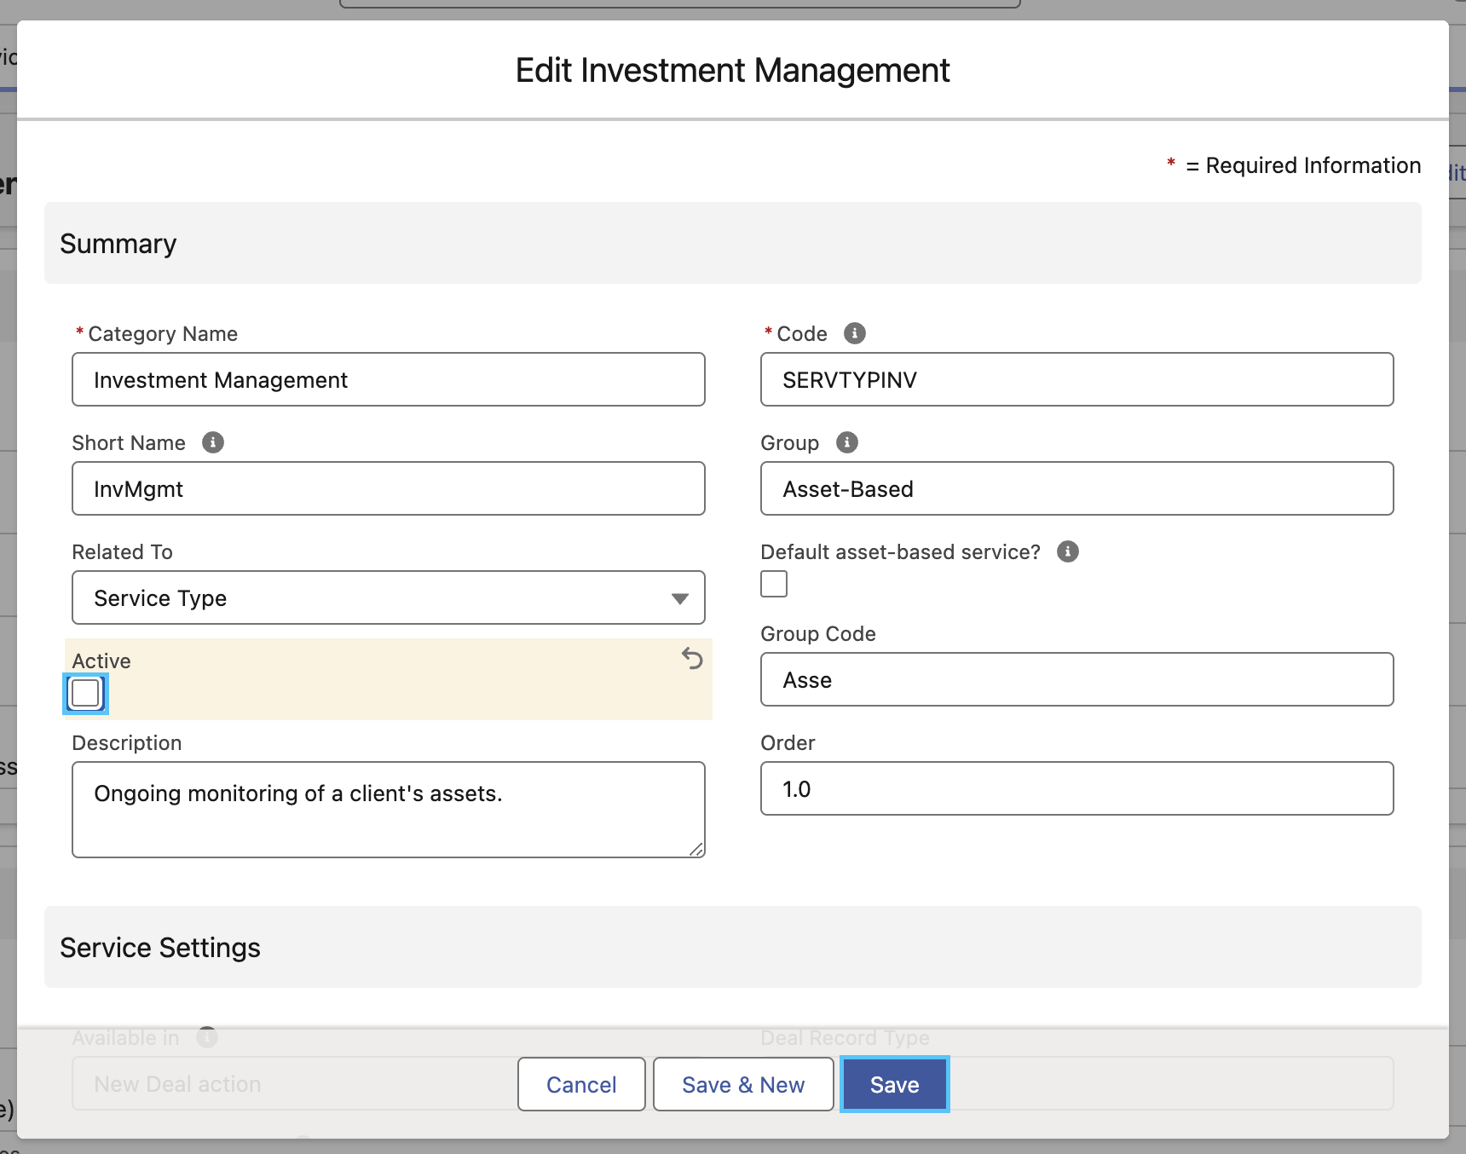Click the Group field info icon
The image size is (1466, 1154).
pos(847,442)
